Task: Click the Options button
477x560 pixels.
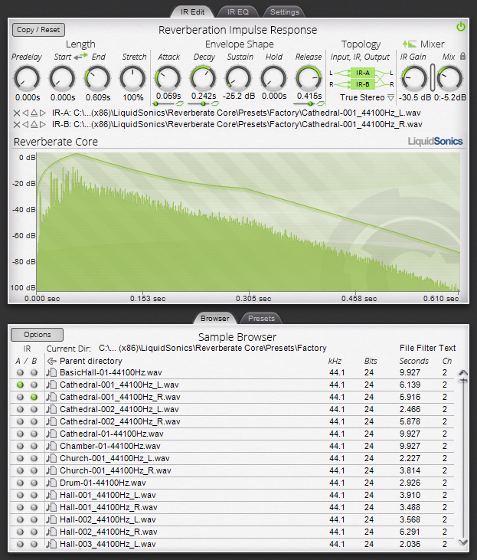Action: [x=37, y=335]
